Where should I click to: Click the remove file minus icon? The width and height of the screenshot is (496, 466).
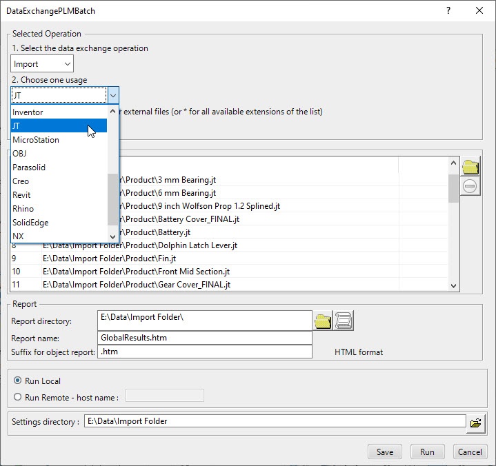pos(470,186)
